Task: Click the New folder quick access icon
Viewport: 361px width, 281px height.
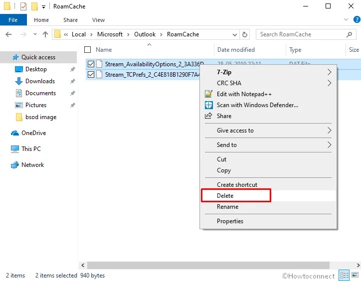Action: pyautogui.click(x=34, y=6)
